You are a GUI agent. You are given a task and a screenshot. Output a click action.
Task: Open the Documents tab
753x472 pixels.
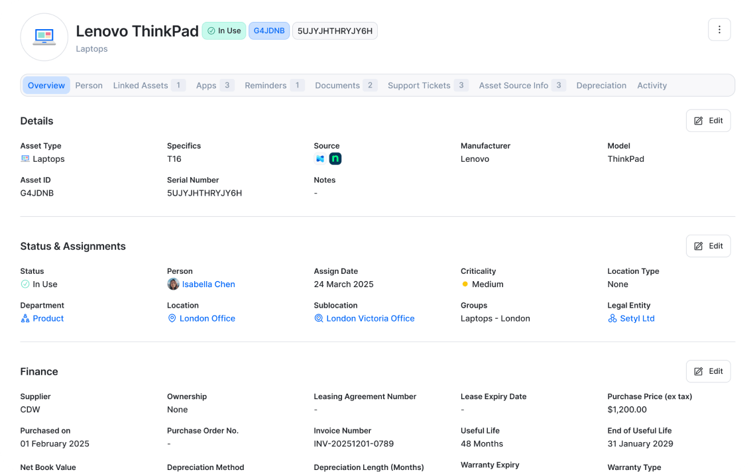click(346, 86)
